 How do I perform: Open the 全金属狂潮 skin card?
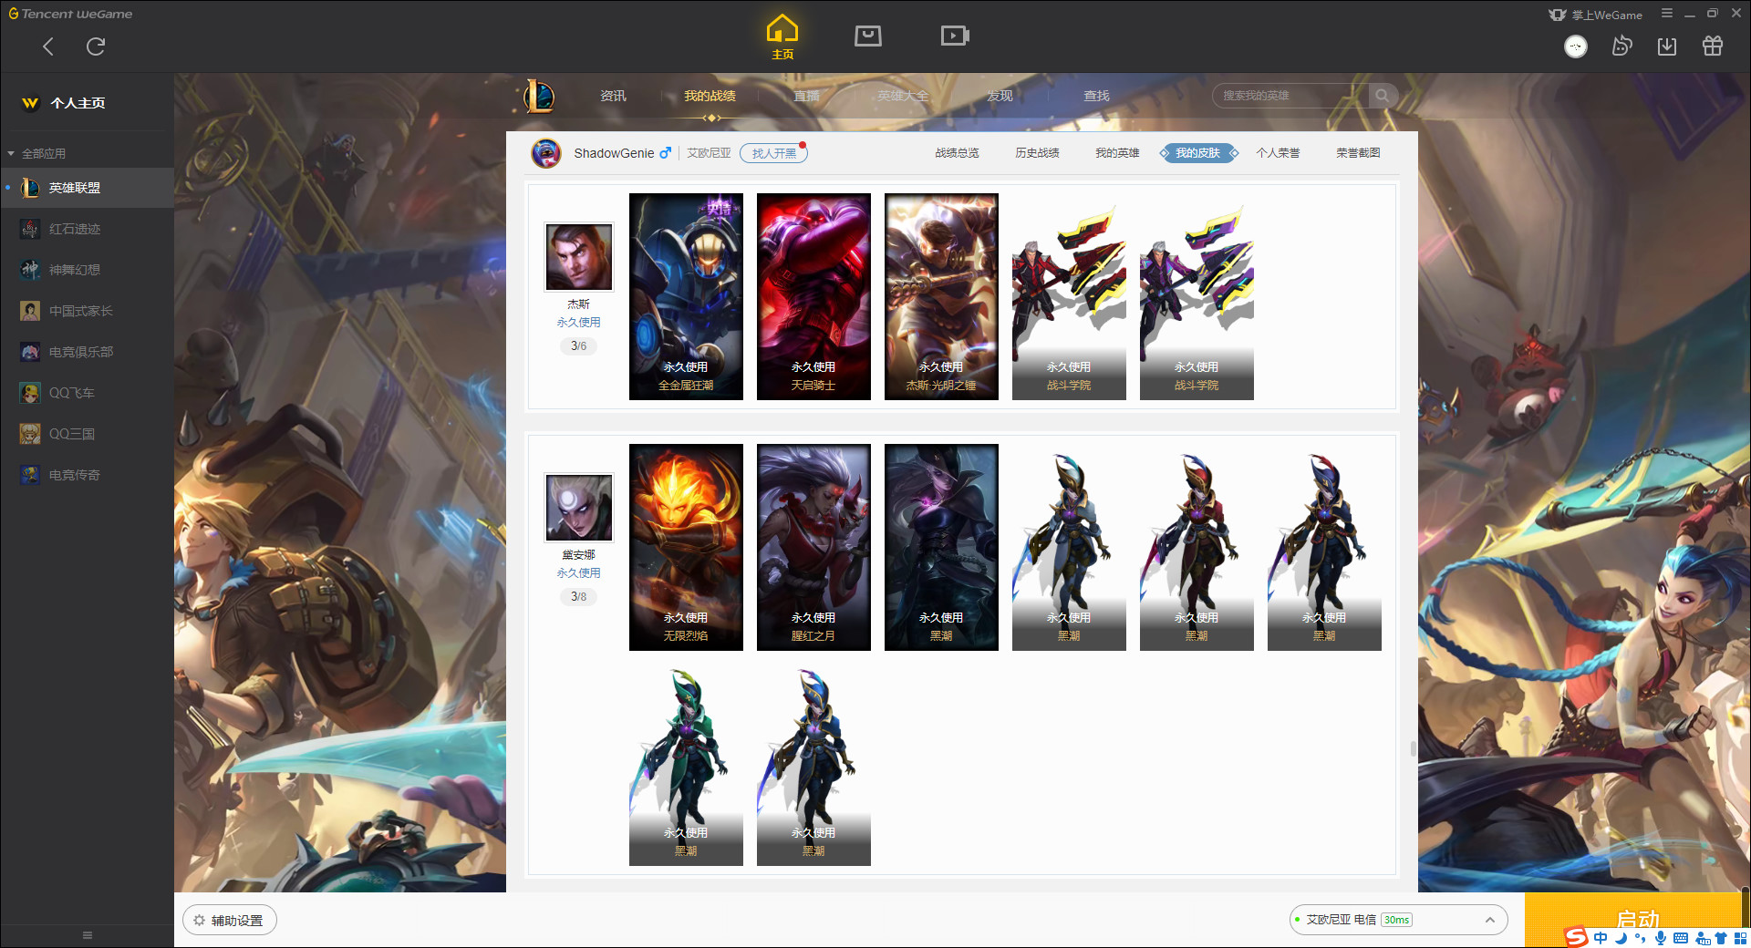pyautogui.click(x=686, y=296)
